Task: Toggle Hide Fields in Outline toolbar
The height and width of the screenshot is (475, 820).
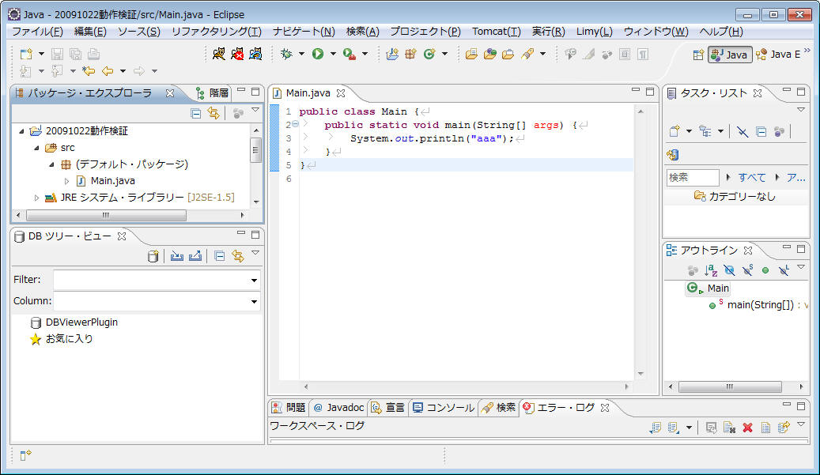Action: click(728, 270)
